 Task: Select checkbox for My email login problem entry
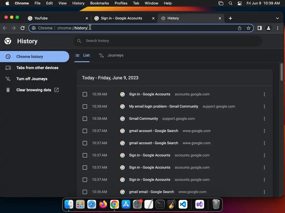85,106
